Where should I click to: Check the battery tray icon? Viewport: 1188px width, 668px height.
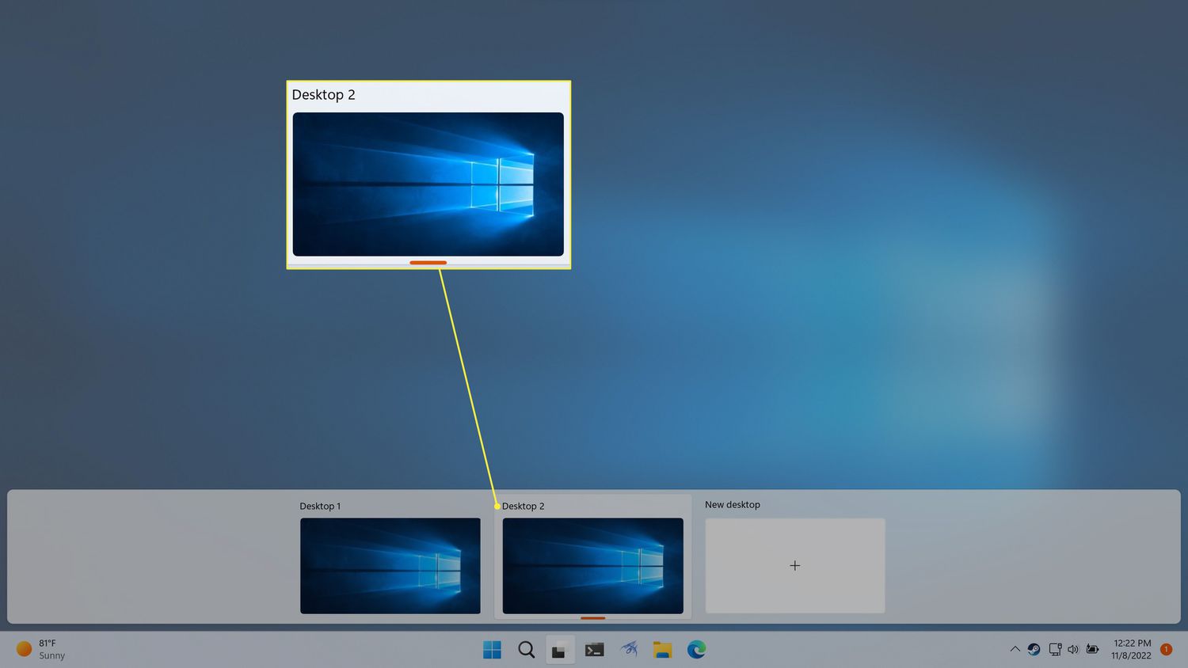tap(1093, 649)
